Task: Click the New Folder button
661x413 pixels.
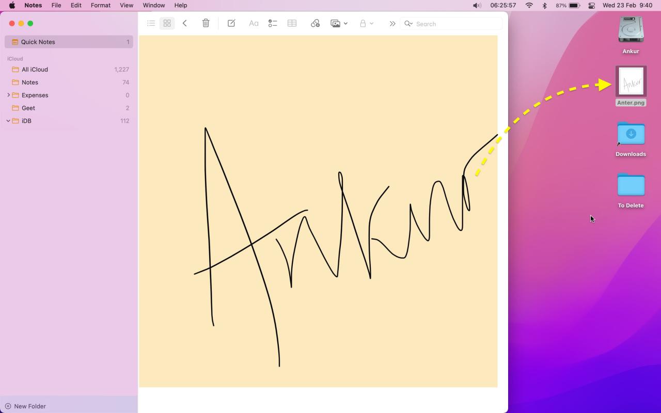Action: coord(25,406)
